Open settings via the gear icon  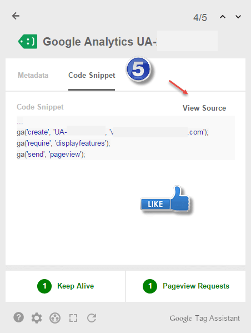coord(37,318)
